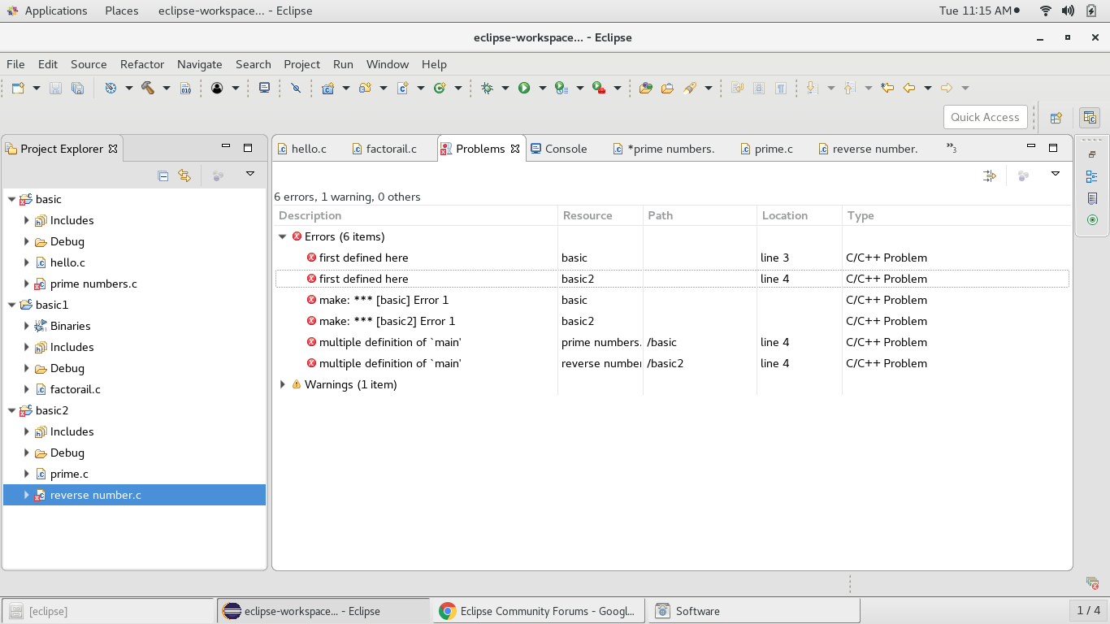This screenshot has width=1110, height=624.
Task: Click the Problems view filter icon
Action: pos(990,175)
